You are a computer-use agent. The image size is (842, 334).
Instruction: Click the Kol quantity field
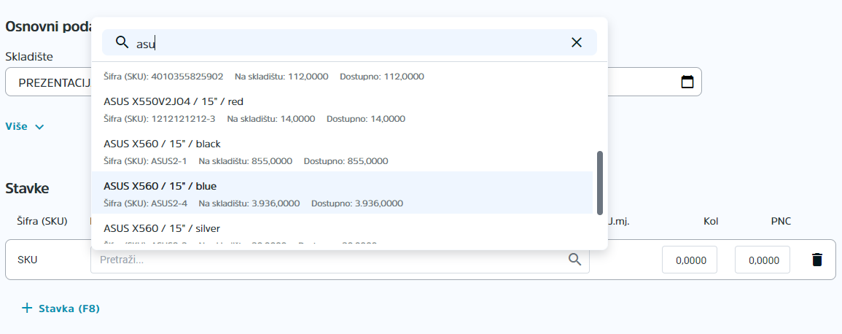pyautogui.click(x=690, y=260)
